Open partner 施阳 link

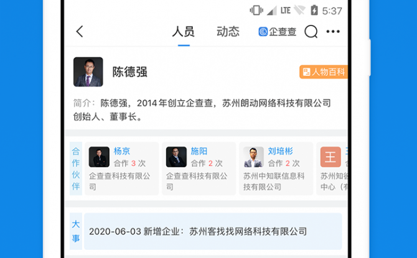(199, 151)
